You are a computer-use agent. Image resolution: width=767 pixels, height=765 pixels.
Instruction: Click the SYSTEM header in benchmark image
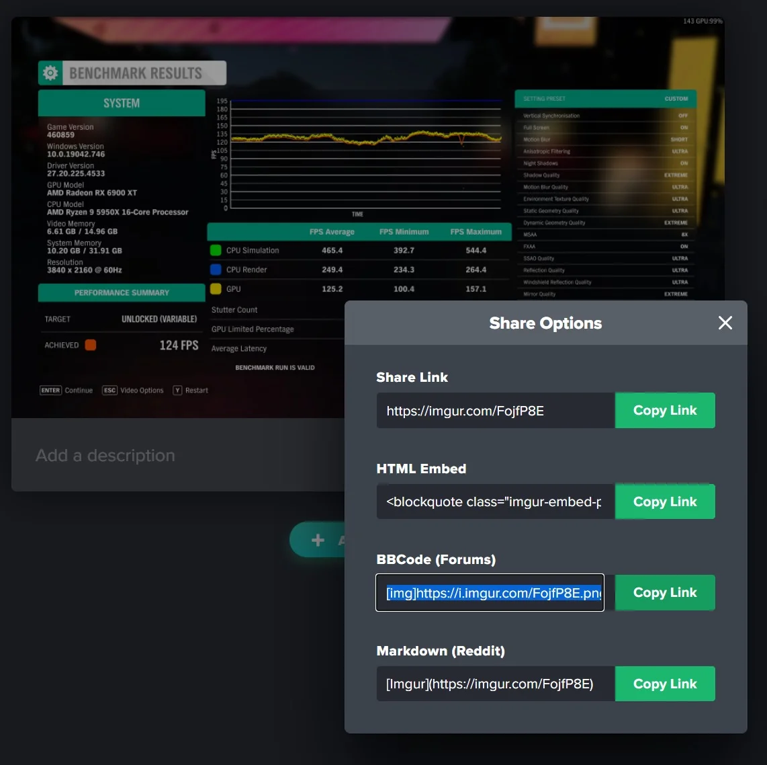(x=122, y=103)
